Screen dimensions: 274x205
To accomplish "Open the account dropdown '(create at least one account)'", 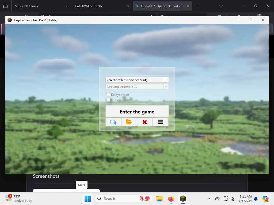I will (x=137, y=80).
